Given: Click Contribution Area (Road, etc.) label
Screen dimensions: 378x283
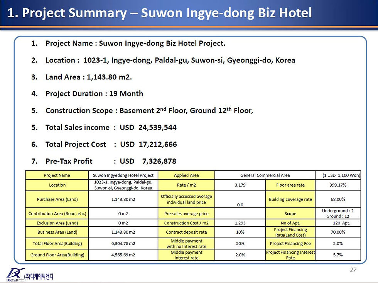Looking at the screenshot, I should coord(57,214).
